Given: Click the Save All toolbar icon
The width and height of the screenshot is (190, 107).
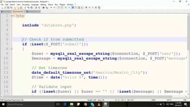Looking at the screenshot, I should 11,7.
